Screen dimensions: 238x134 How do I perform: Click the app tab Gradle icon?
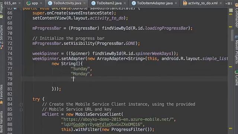[28, 3]
